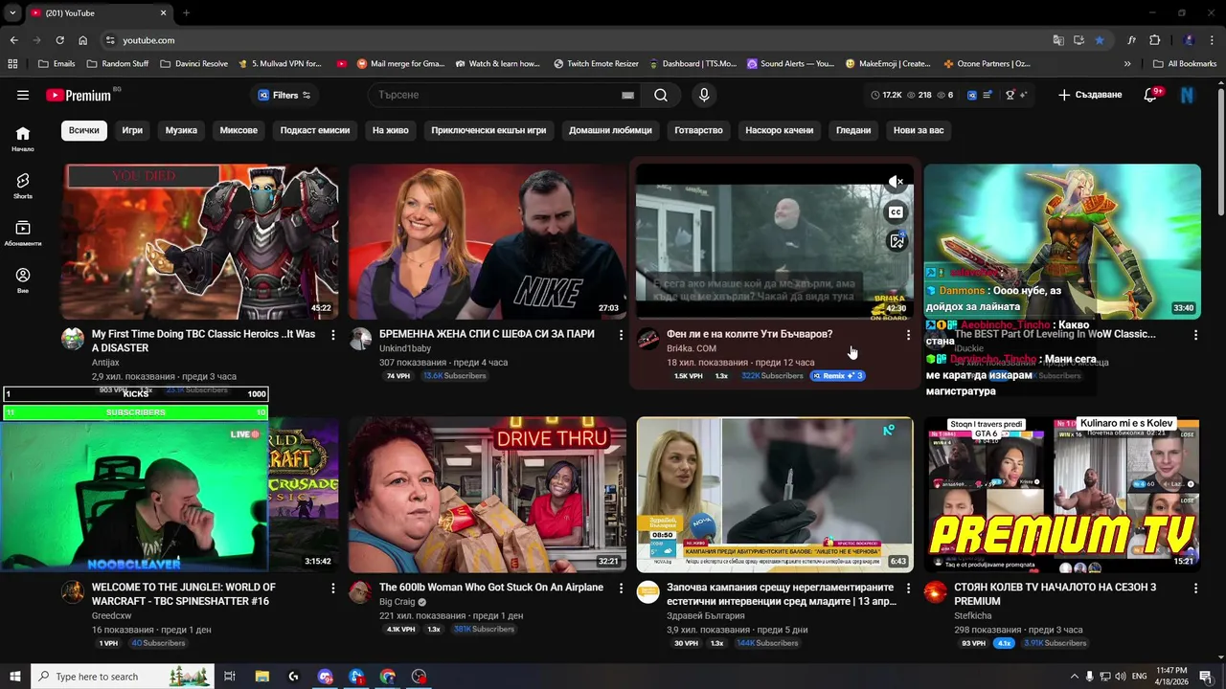Show hidden bookmarks with the chevron
Viewport: 1226px width, 689px height.
1126,64
